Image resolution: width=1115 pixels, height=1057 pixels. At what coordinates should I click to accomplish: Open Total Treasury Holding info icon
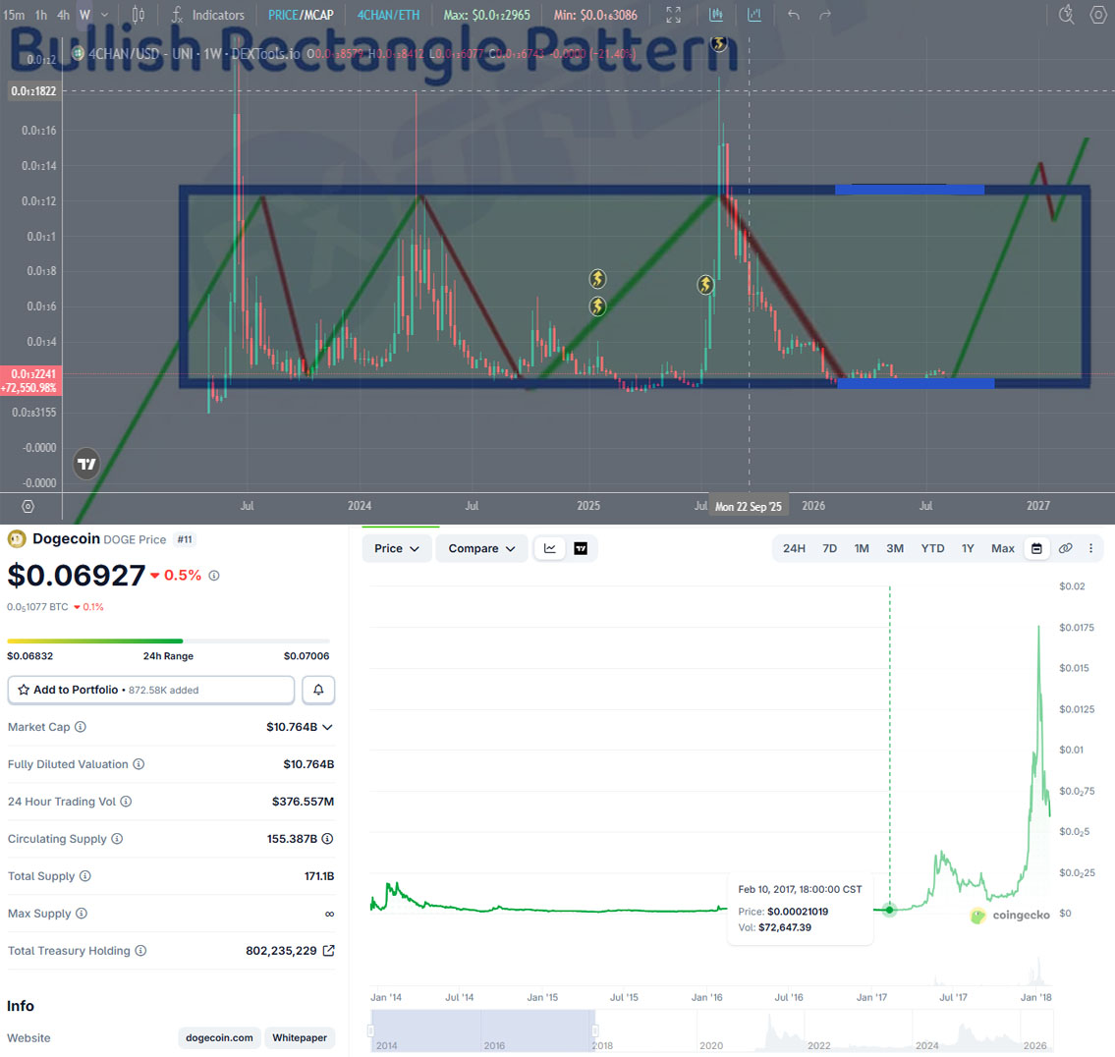140,950
